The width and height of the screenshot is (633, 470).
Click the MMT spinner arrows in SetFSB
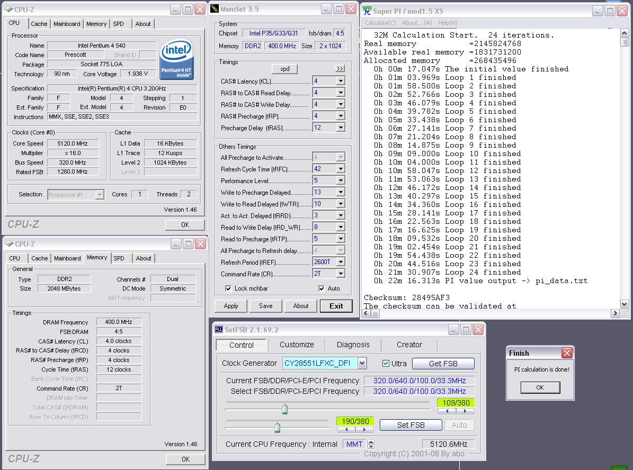tap(371, 444)
